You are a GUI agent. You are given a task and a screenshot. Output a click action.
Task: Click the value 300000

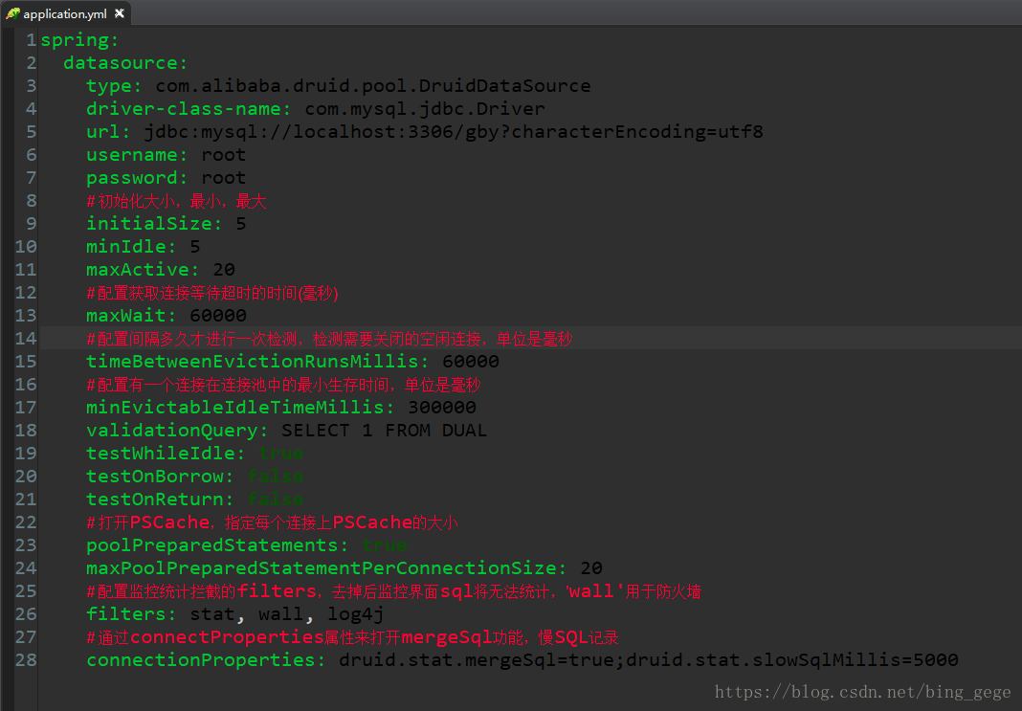442,408
